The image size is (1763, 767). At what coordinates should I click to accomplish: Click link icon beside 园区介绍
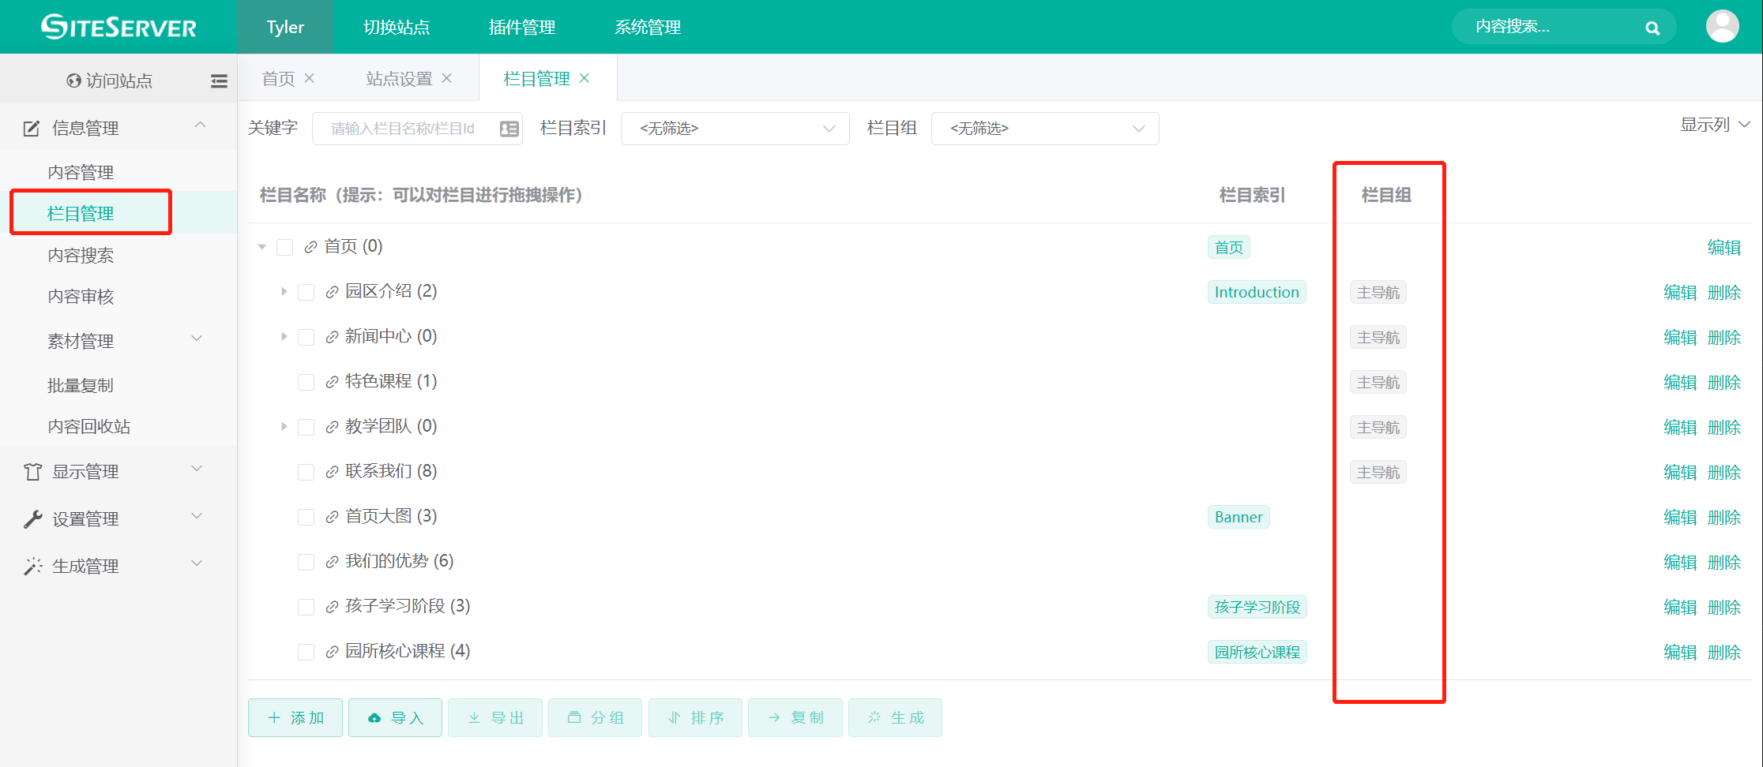click(332, 292)
